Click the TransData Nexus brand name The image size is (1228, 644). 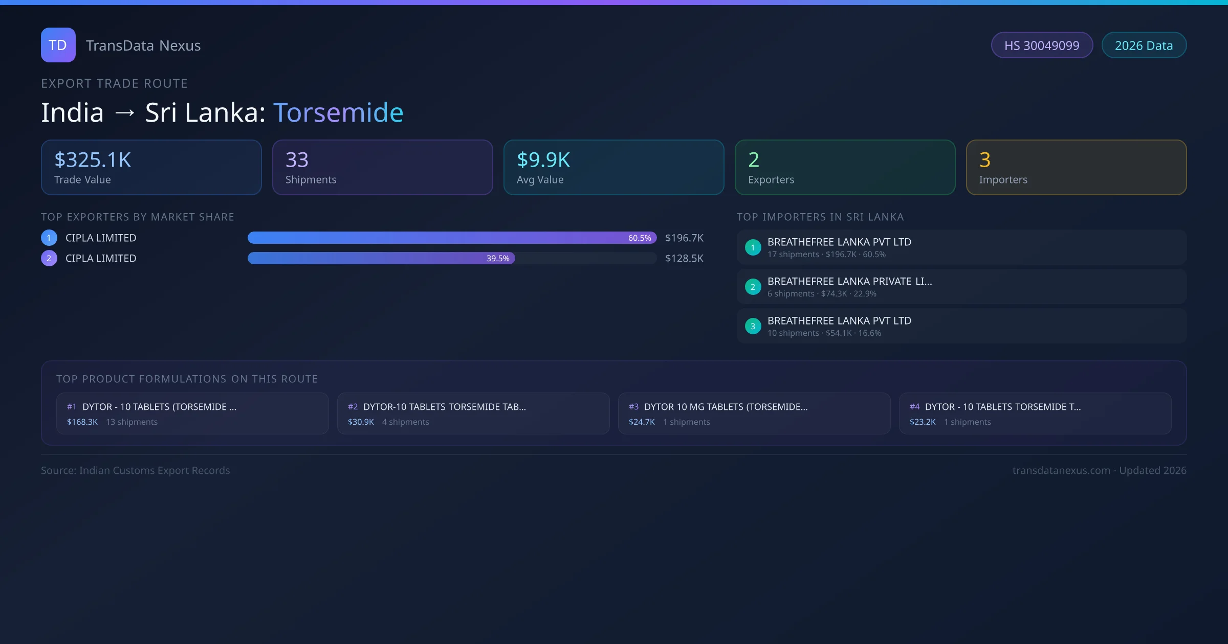[x=143, y=45]
